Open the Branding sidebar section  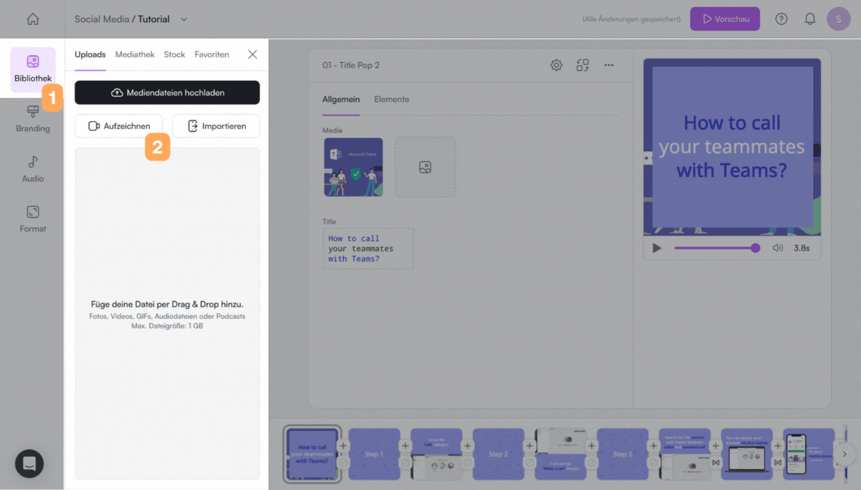(33, 120)
